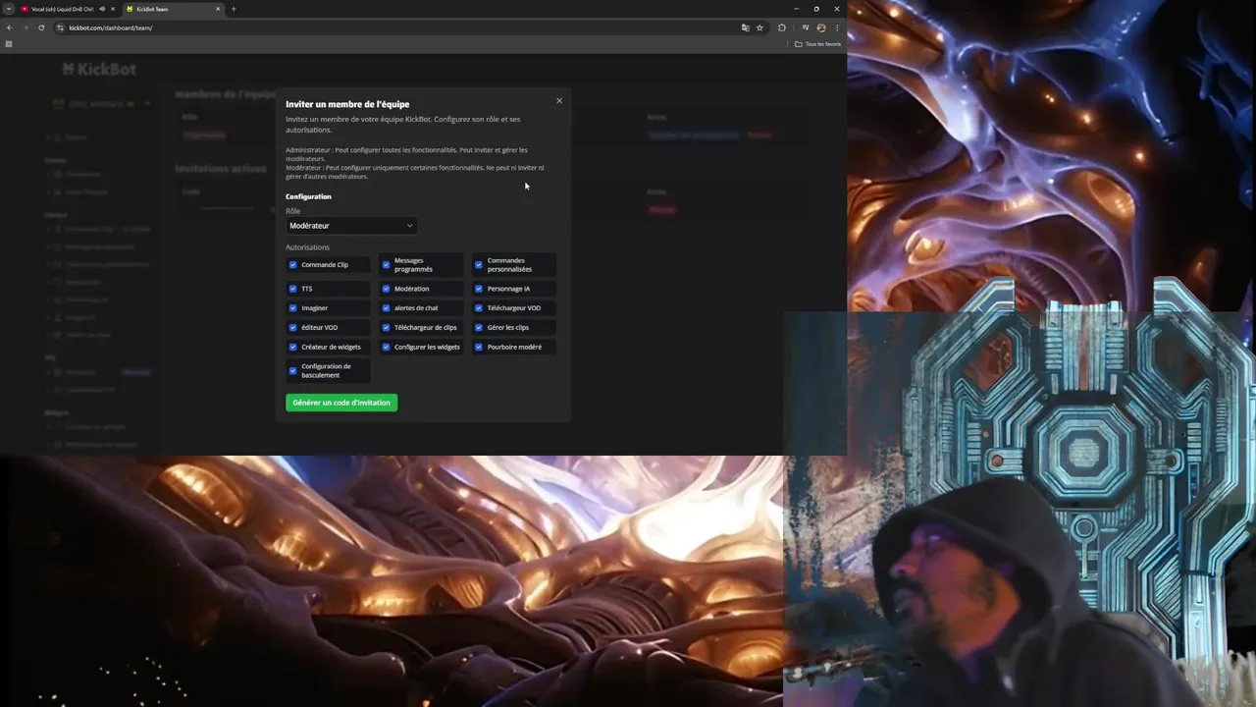Click the dialog title Inviter un membre de l'équipe
1256x707 pixels.
(x=347, y=104)
